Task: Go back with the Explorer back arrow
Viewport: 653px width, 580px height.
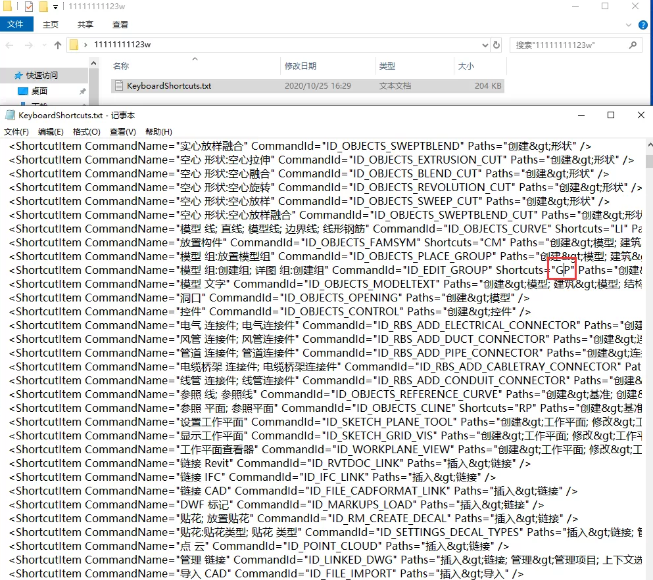Action: (x=10, y=45)
